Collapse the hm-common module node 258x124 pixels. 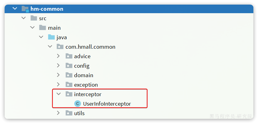(x=15, y=9)
